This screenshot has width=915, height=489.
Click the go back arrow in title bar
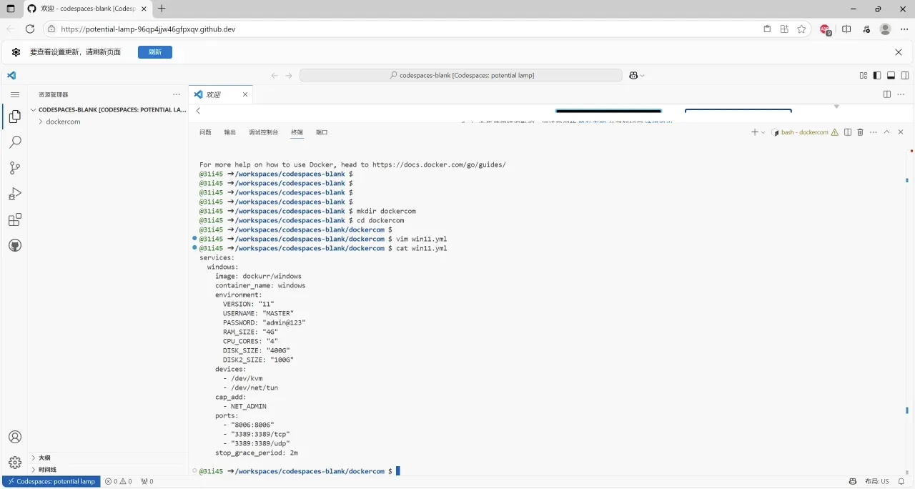tap(274, 75)
